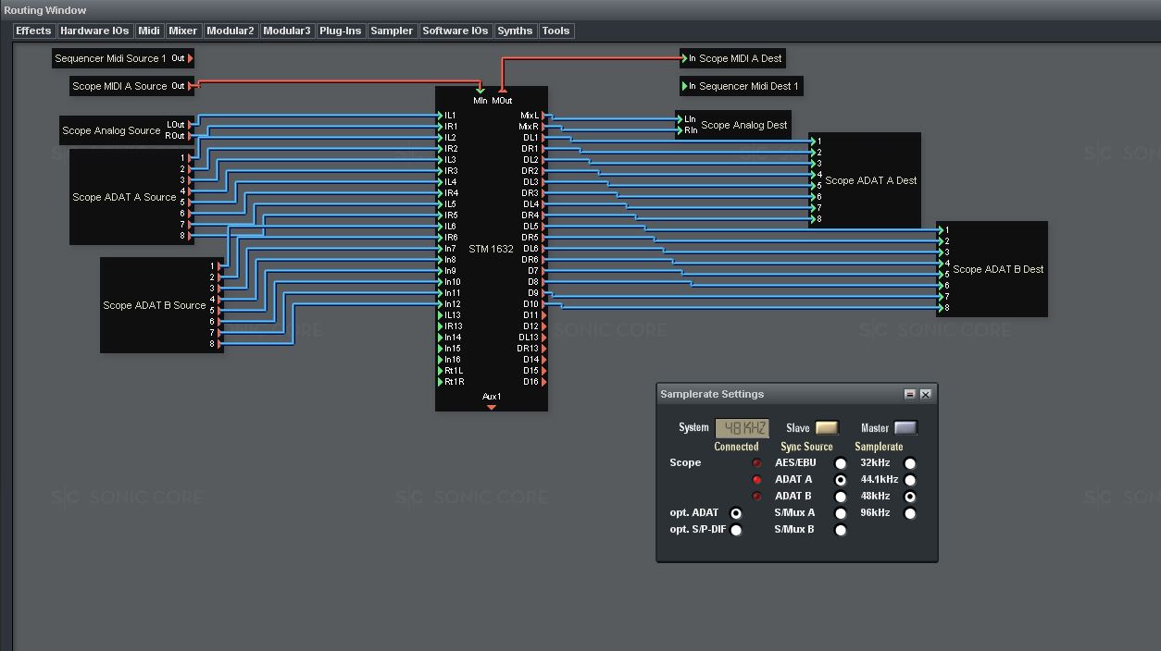Select ADAT B as sync source
This screenshot has width=1161, height=651.
tap(841, 497)
